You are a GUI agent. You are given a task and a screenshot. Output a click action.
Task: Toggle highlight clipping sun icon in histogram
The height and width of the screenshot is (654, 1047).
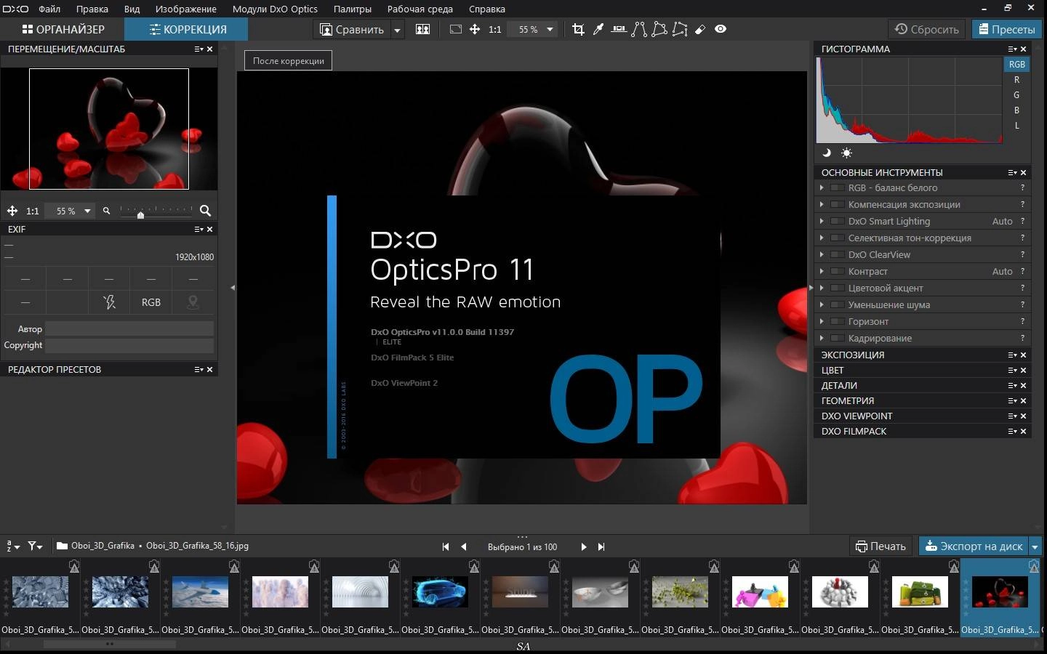click(x=846, y=153)
